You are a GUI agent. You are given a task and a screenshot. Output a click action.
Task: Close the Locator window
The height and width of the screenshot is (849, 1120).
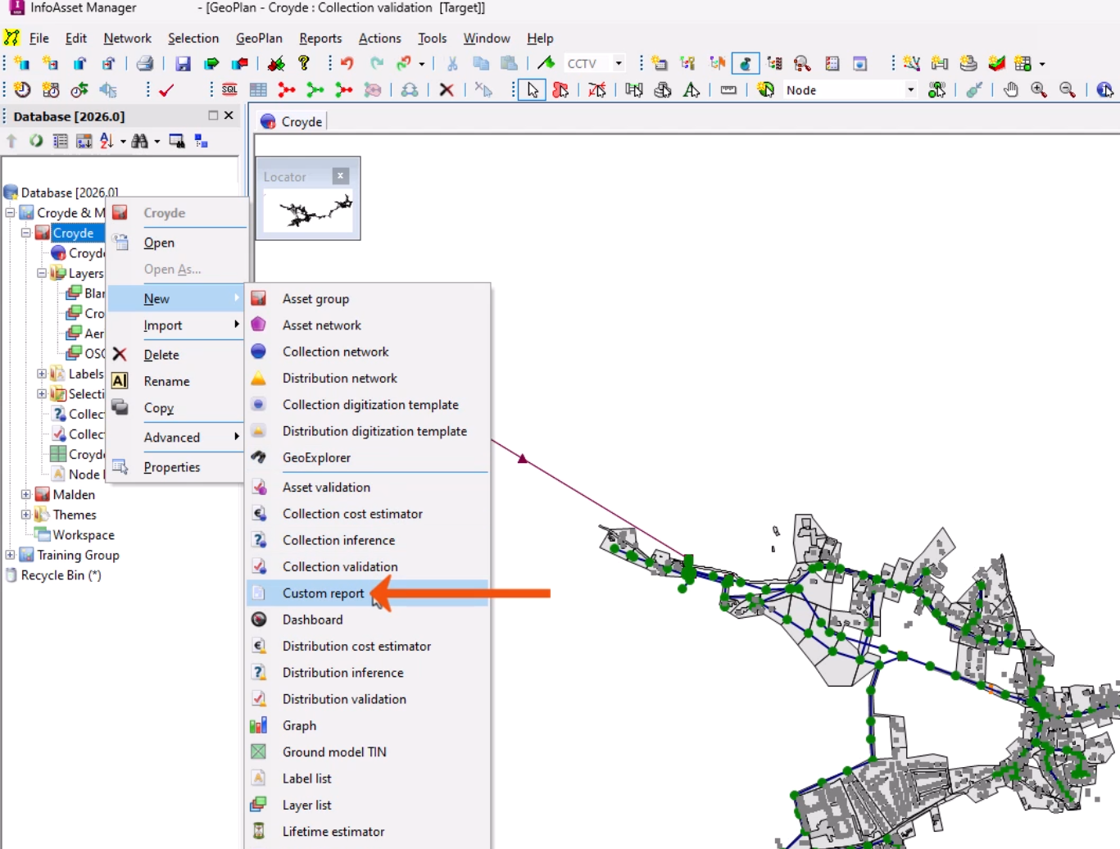[340, 175]
